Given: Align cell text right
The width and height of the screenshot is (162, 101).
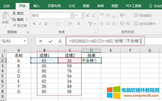Looking at the screenshot, I should pos(114,24).
